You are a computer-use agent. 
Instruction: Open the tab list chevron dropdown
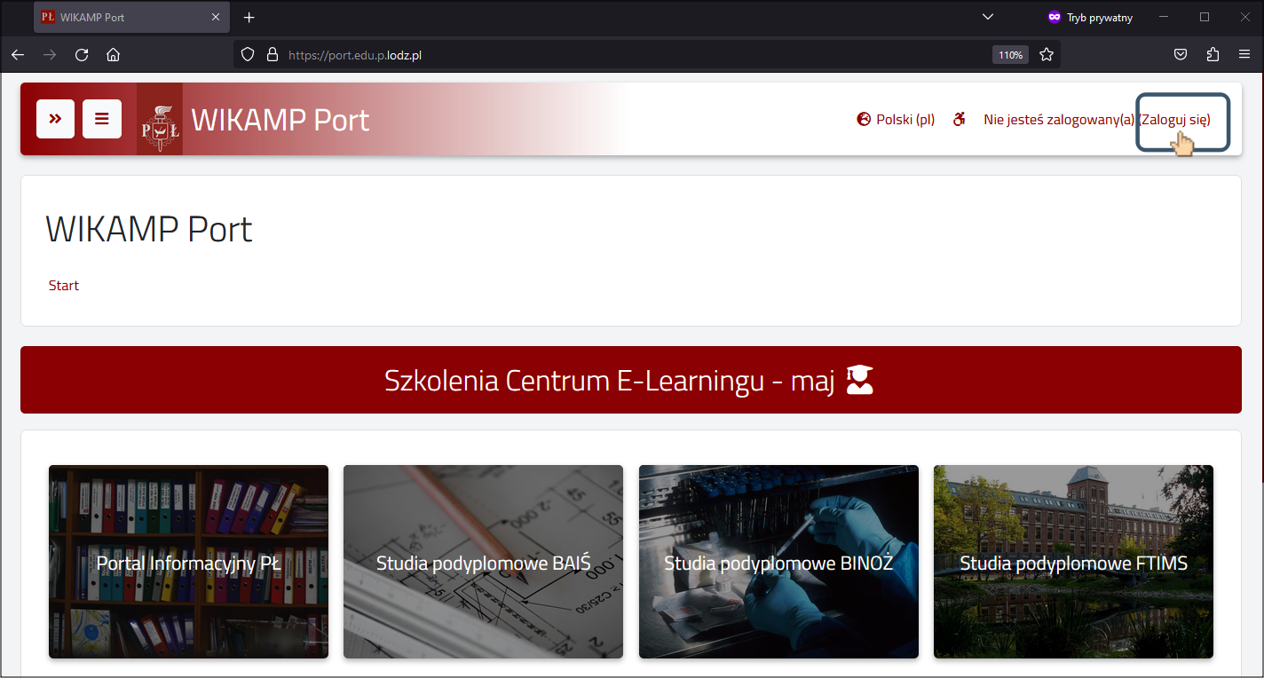pyautogui.click(x=988, y=17)
